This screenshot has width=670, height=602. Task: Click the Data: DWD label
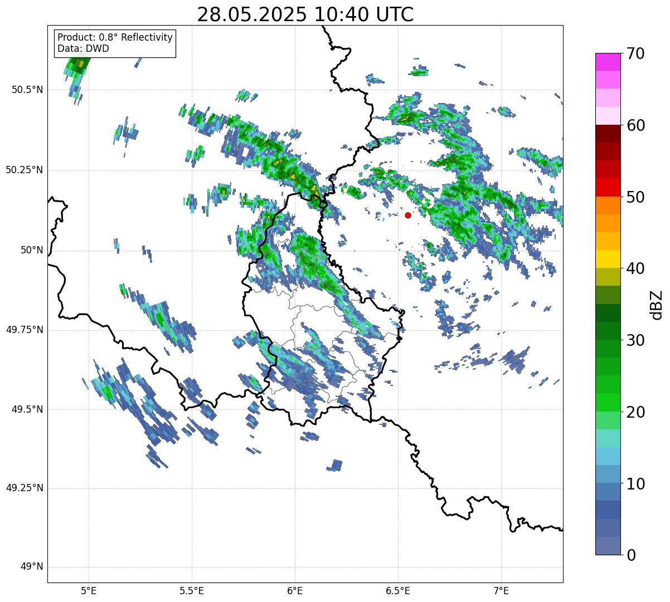[x=83, y=48]
